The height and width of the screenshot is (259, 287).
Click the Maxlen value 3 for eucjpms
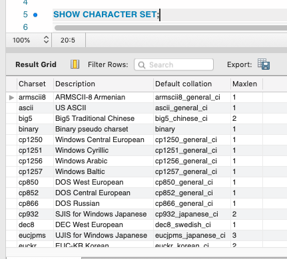(246, 235)
